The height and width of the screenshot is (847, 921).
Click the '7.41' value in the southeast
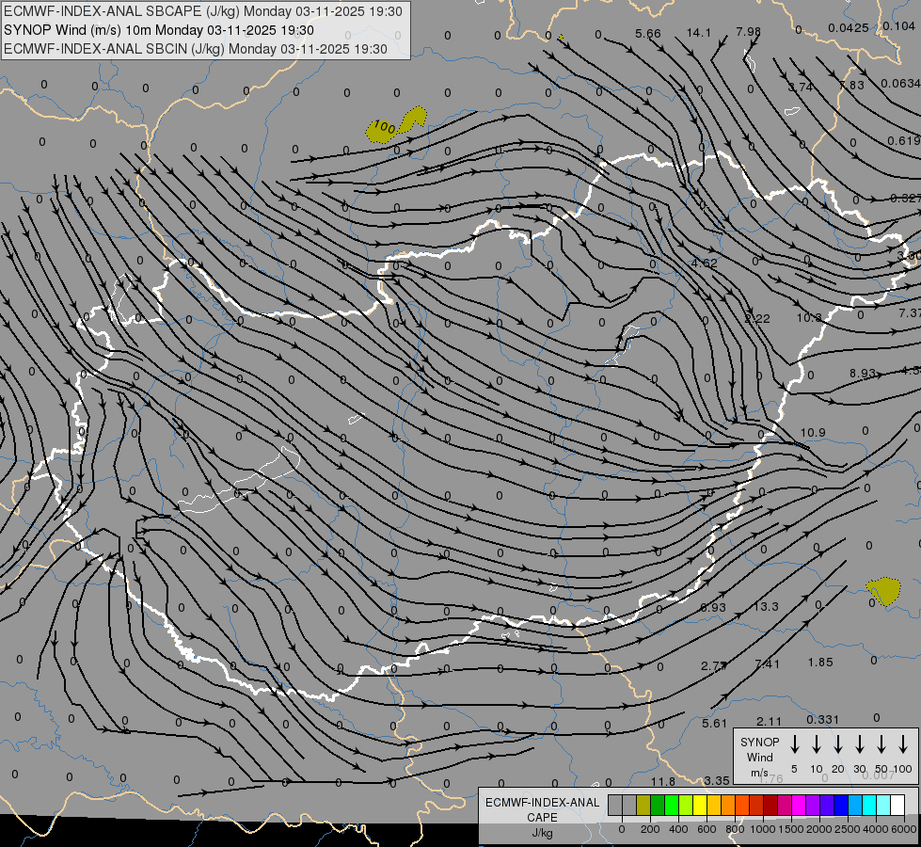point(767,664)
